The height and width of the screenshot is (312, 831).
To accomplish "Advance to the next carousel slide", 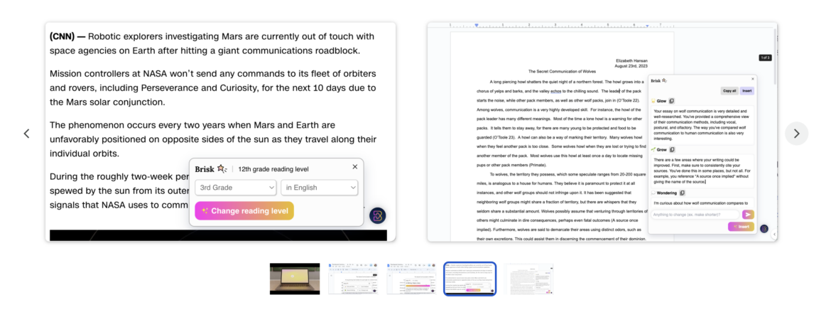I will 796,134.
